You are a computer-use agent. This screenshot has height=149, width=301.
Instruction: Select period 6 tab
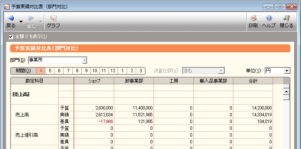pyautogui.click(x=59, y=71)
